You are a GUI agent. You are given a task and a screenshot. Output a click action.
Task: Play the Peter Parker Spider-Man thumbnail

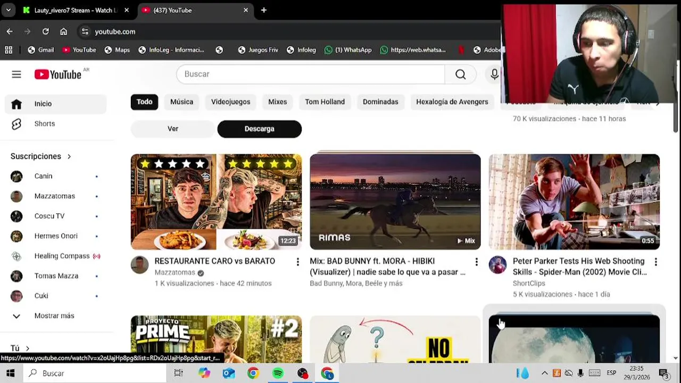tap(574, 202)
